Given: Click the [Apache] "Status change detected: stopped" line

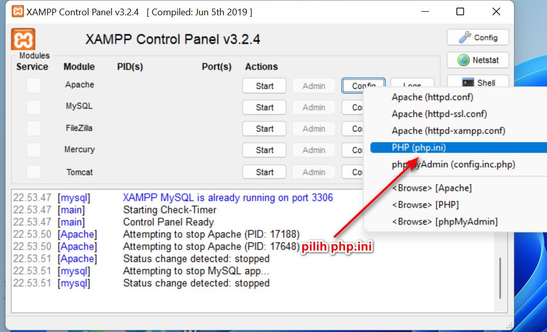Looking at the screenshot, I should click(196, 259).
